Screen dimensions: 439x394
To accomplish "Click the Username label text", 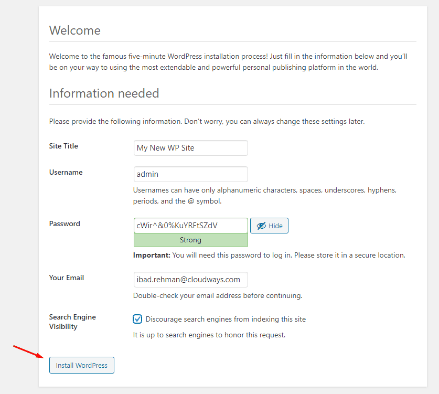I will [66, 172].
